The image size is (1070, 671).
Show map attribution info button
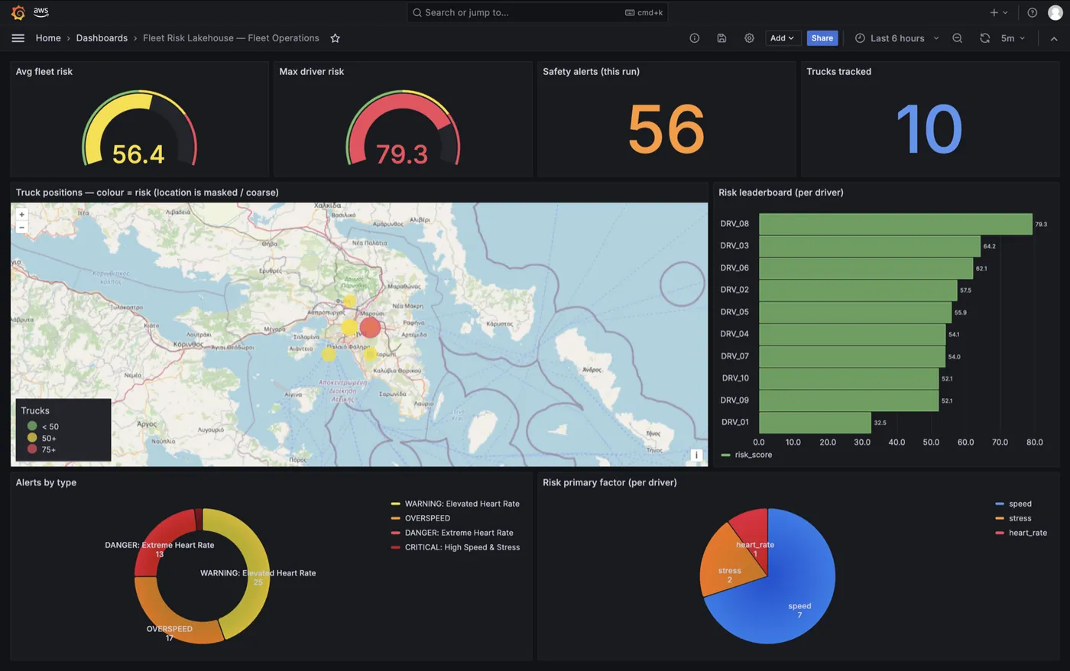pos(696,455)
